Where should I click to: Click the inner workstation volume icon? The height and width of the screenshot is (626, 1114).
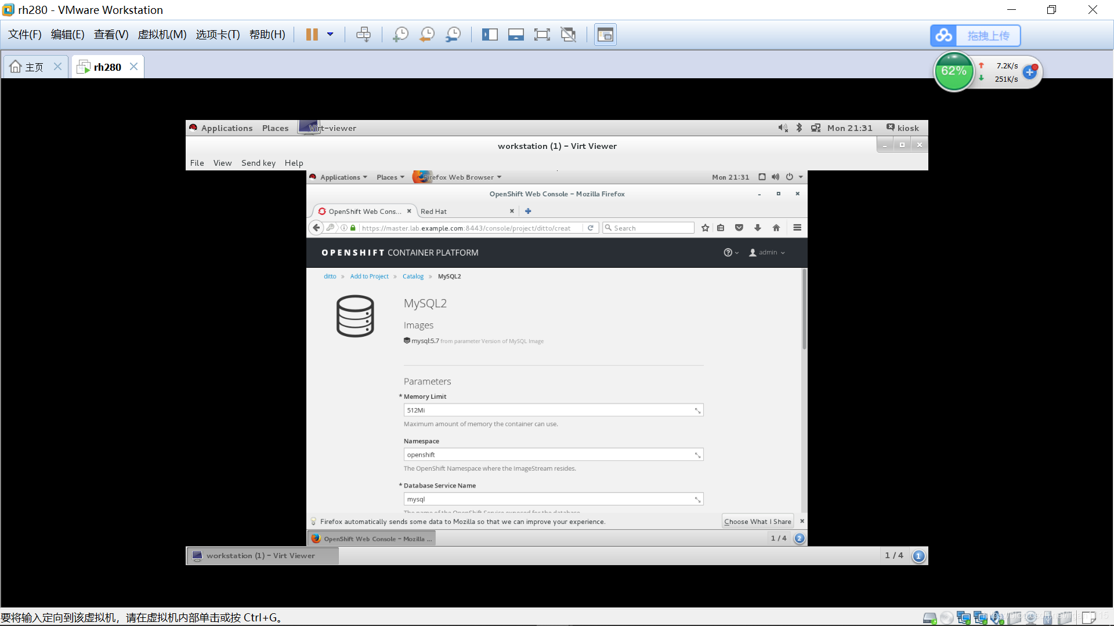776,177
